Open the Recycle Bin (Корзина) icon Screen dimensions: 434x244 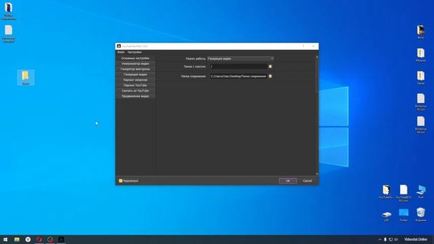pyautogui.click(x=420, y=215)
